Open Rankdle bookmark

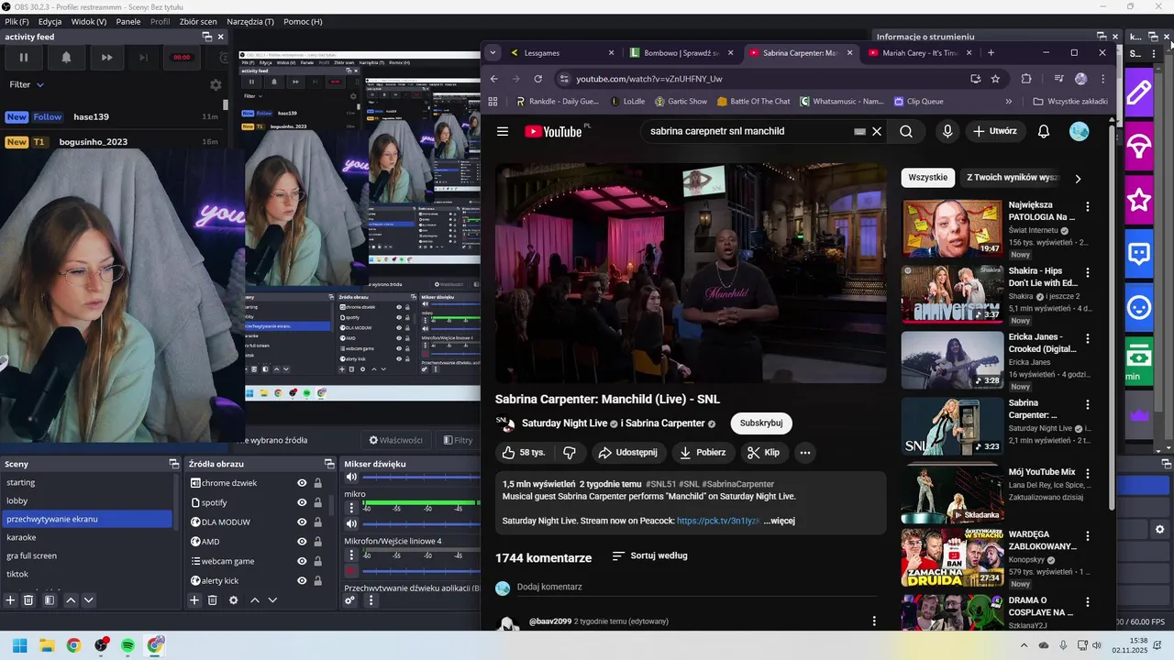click(558, 102)
